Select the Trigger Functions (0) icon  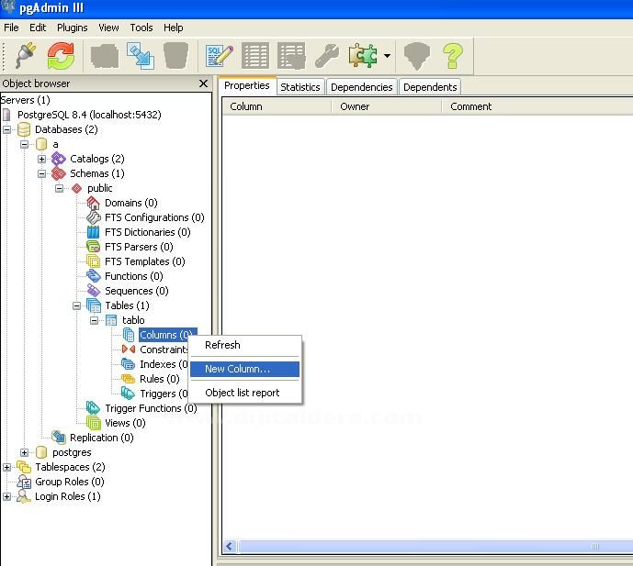(x=94, y=408)
